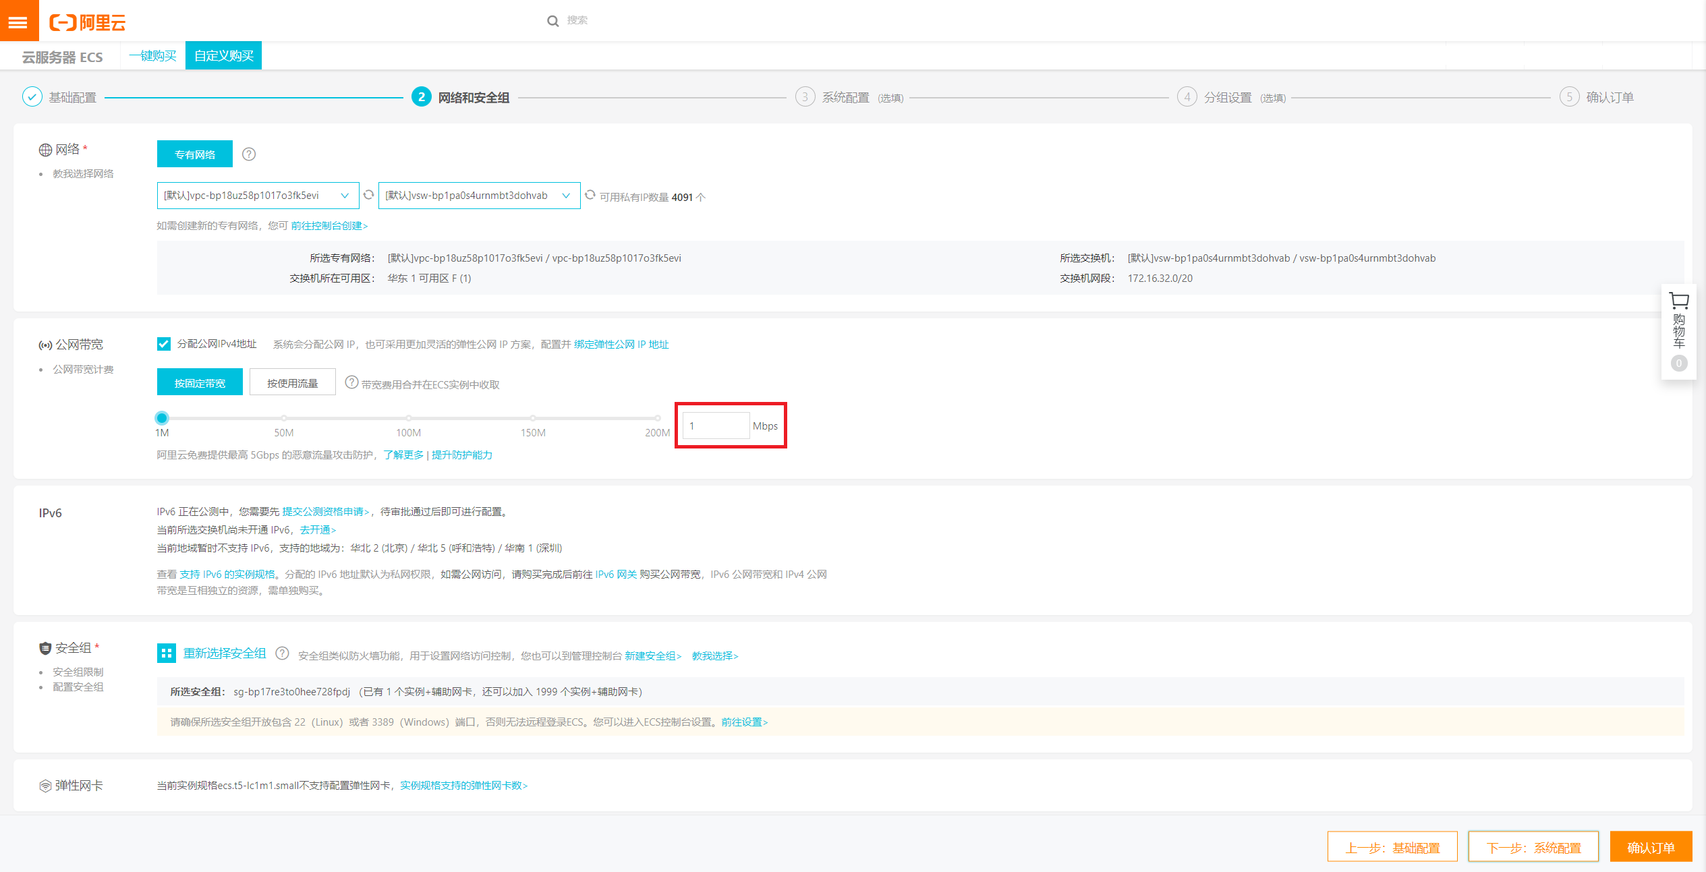Click the Mbps bandwidth input field
Image resolution: width=1706 pixels, height=872 pixels.
click(x=715, y=426)
